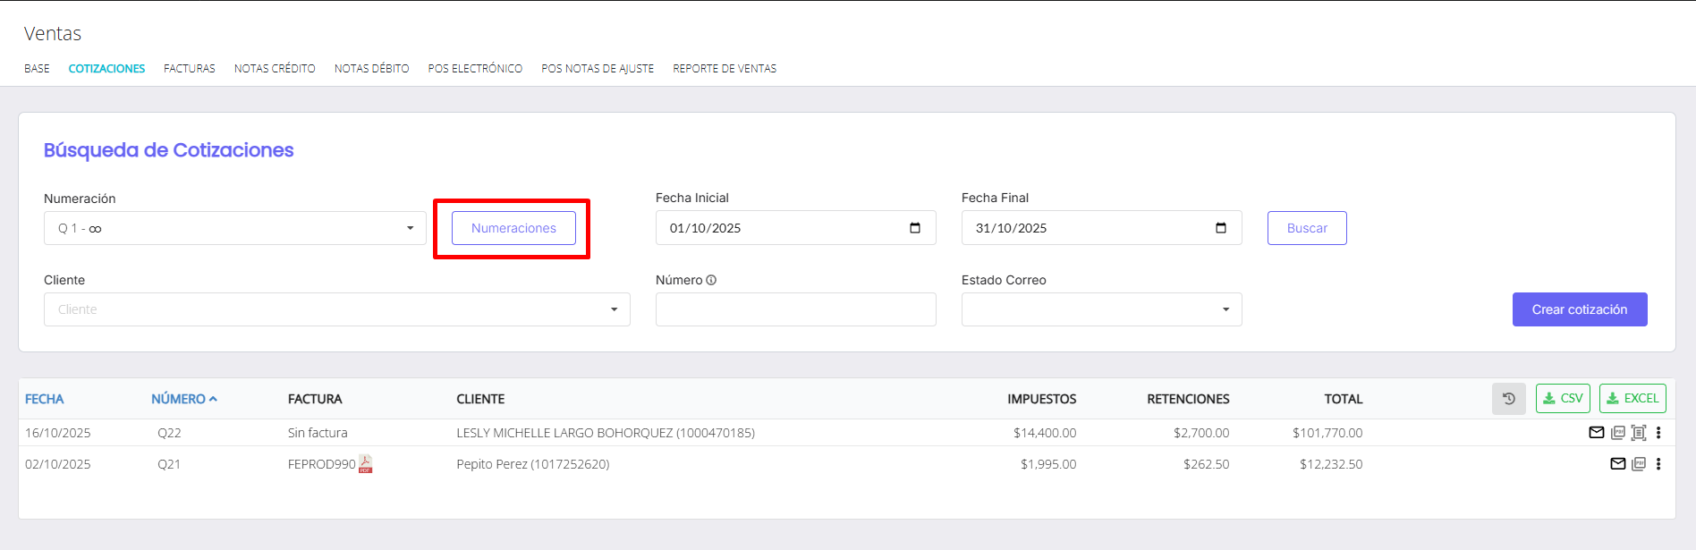Viewport: 1696px width, 550px height.
Task: Click the email icon for quotation Q21
Action: click(1617, 464)
